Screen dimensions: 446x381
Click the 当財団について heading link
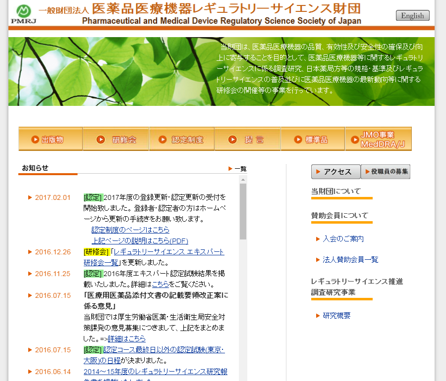coord(336,191)
